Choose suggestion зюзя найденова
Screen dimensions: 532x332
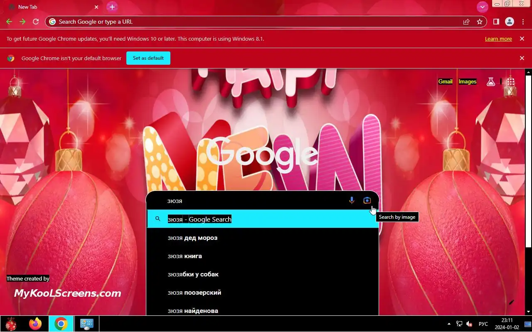263,309
